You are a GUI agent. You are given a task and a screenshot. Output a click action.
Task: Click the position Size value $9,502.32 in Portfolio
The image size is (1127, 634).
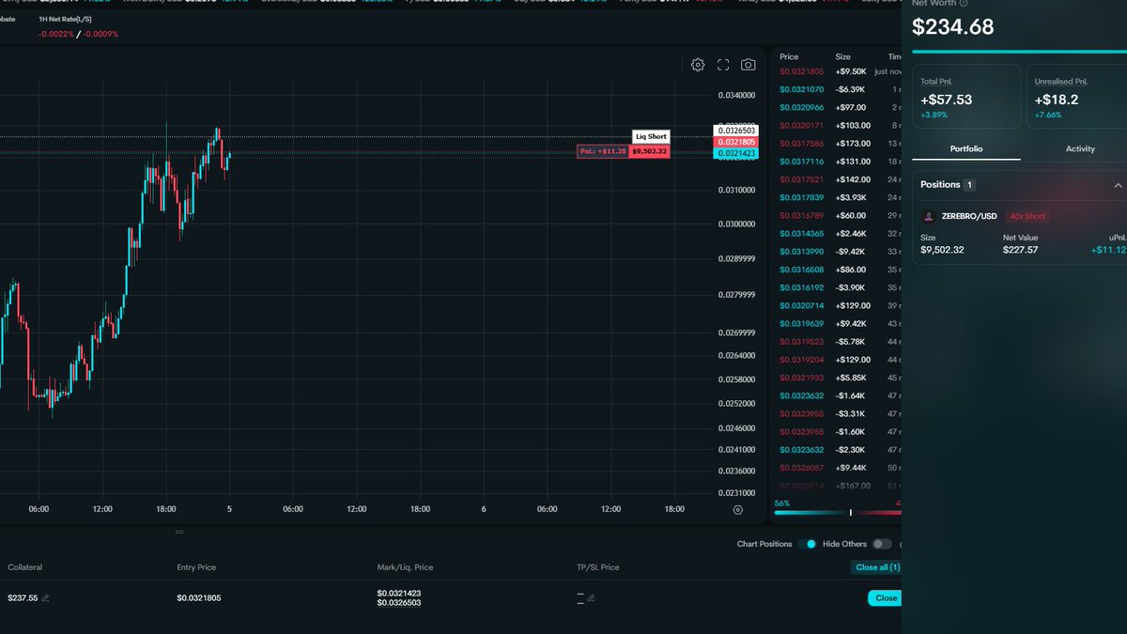pyautogui.click(x=941, y=250)
